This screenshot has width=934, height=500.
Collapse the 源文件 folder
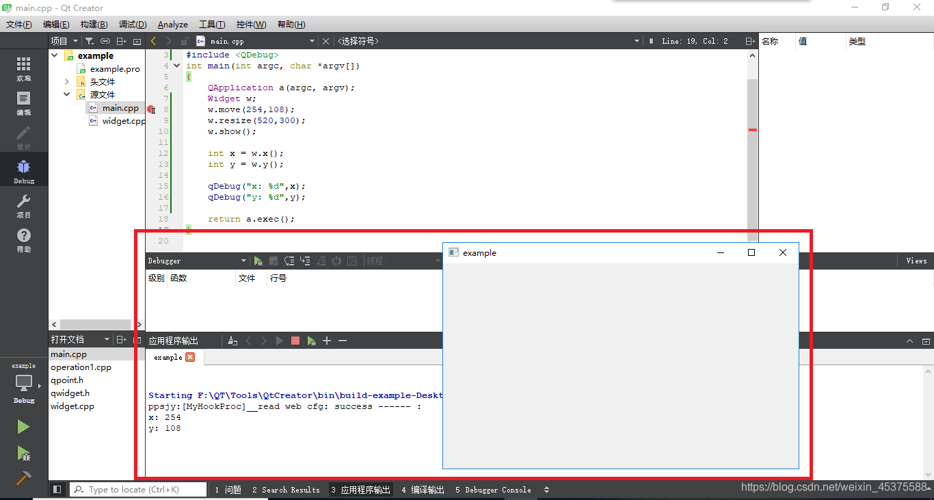66,94
